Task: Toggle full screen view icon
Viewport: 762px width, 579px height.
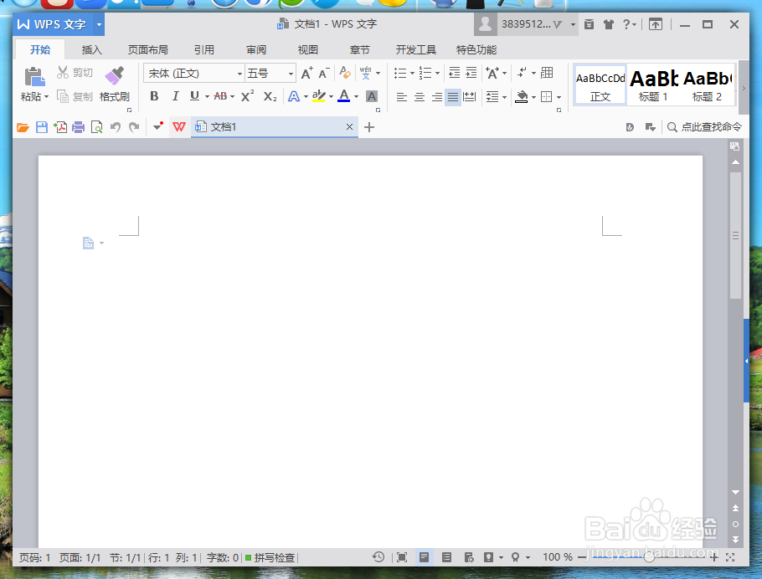Action: click(402, 557)
